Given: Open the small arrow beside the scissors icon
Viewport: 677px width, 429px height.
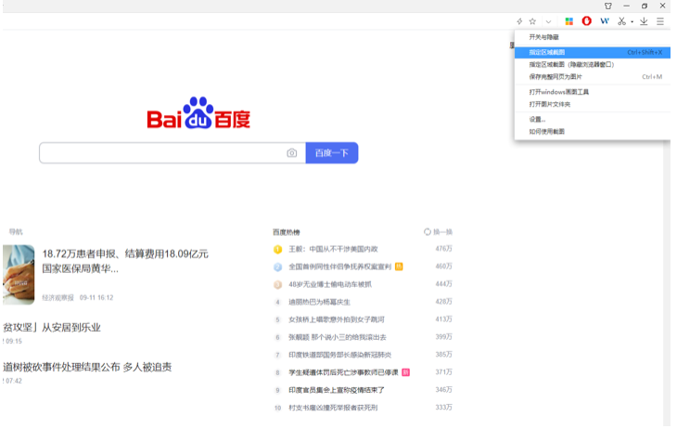Looking at the screenshot, I should (x=632, y=21).
